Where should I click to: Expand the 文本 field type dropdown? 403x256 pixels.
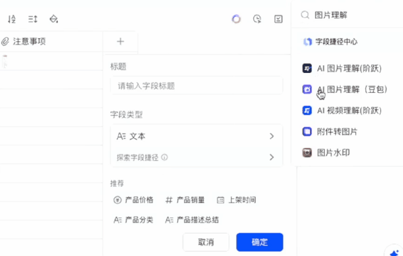pyautogui.click(x=197, y=136)
